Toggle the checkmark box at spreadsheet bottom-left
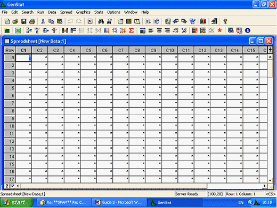Image resolution: width=277 pixels, height=208 pixels. (x=12, y=186)
